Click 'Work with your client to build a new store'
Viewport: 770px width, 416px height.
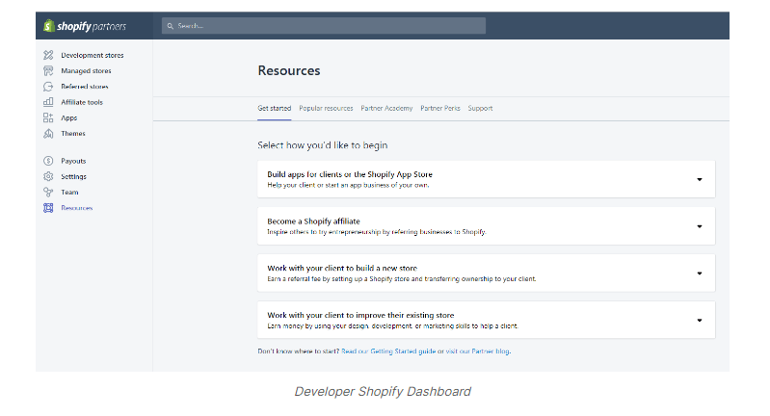[342, 269]
